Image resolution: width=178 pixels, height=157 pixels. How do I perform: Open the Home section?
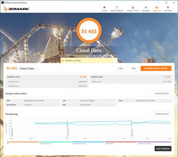[x=104, y=9]
